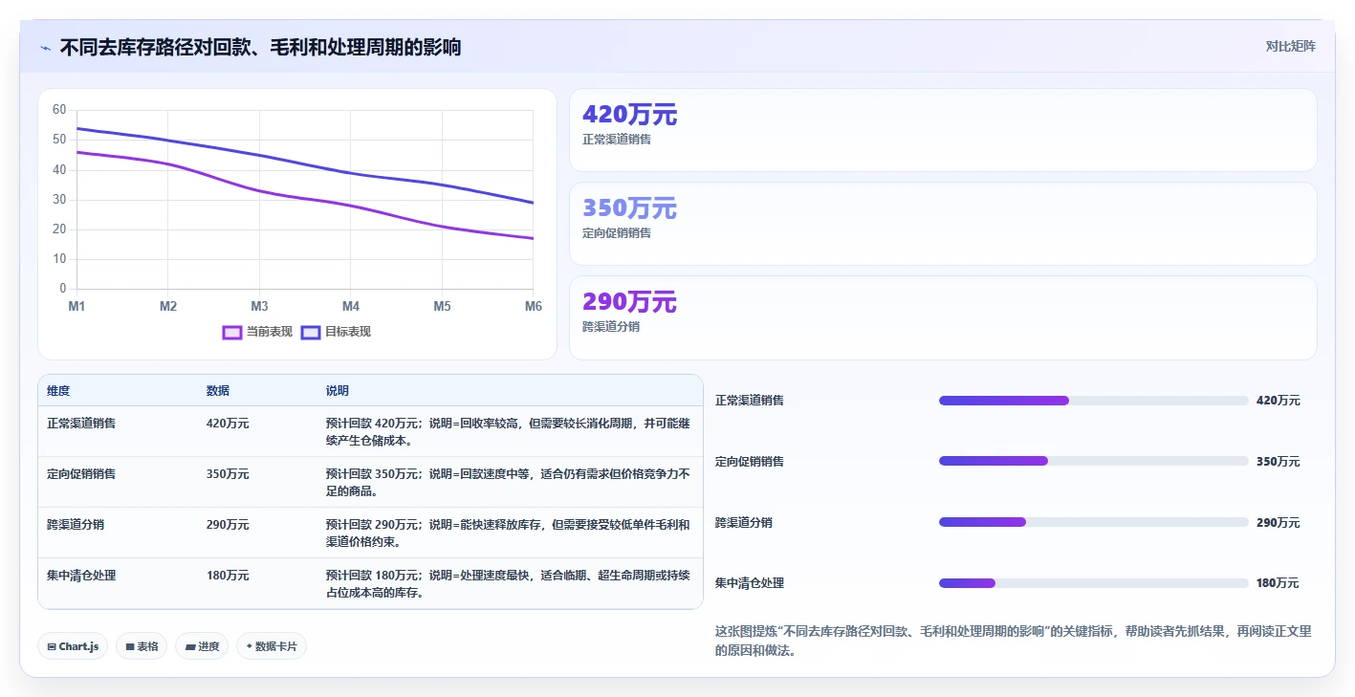Click the 跨渠道分销 progress bar
The width and height of the screenshot is (1355, 697).
point(1094,522)
